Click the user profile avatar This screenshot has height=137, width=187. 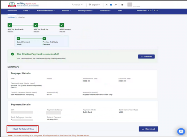(x=130, y=5)
